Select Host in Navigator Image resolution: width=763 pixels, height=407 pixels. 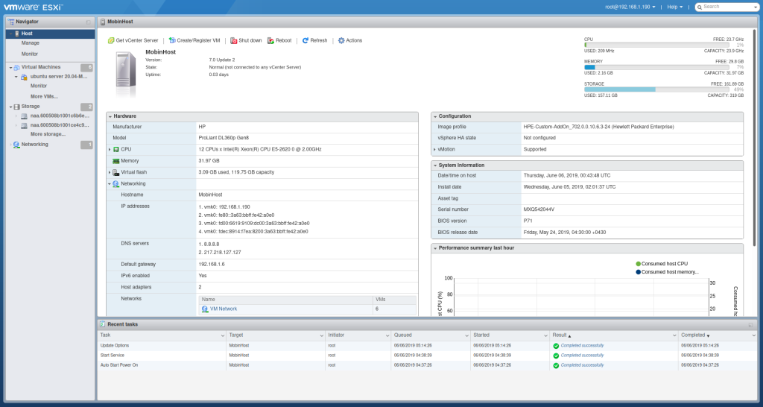click(51, 34)
